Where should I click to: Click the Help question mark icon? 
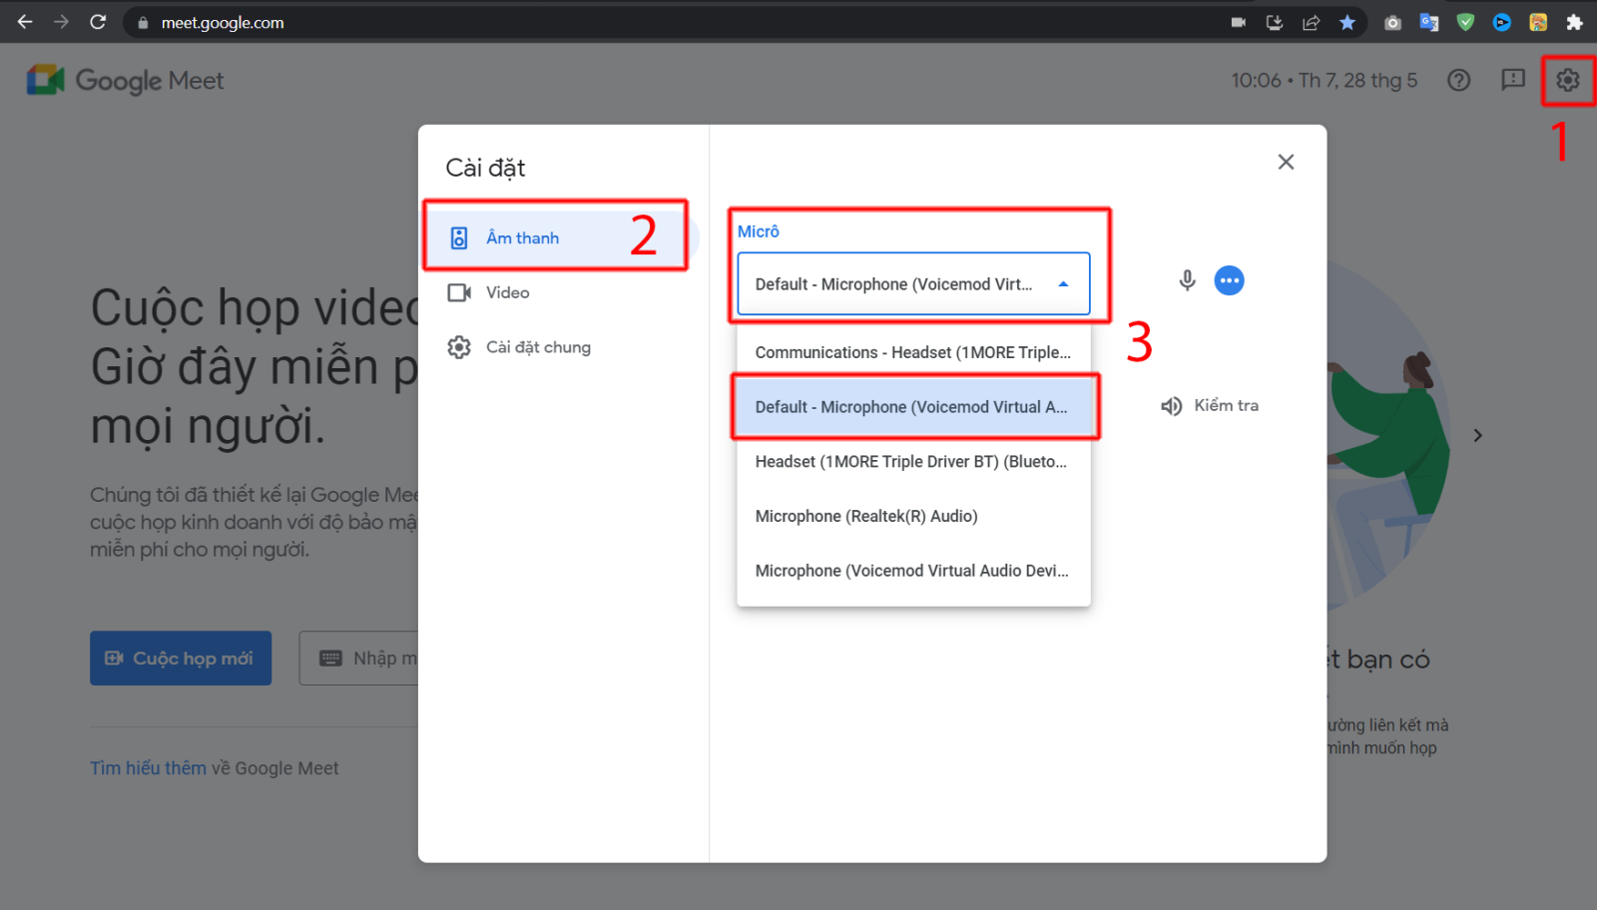tap(1458, 81)
